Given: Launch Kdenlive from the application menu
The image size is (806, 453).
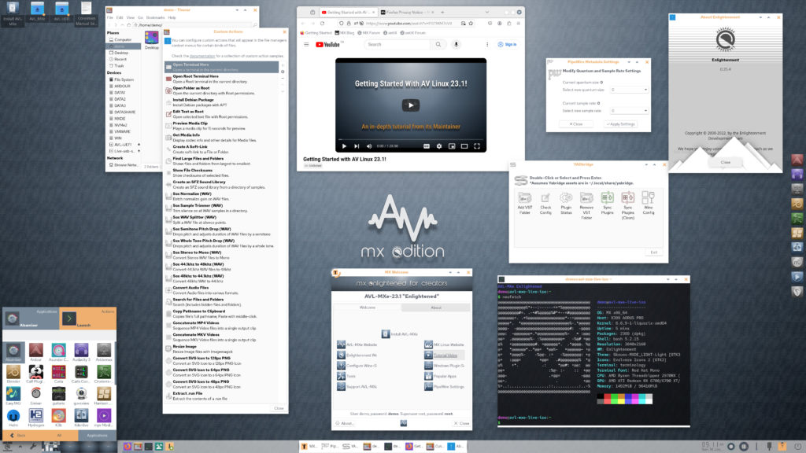Looking at the screenshot, I should click(81, 418).
